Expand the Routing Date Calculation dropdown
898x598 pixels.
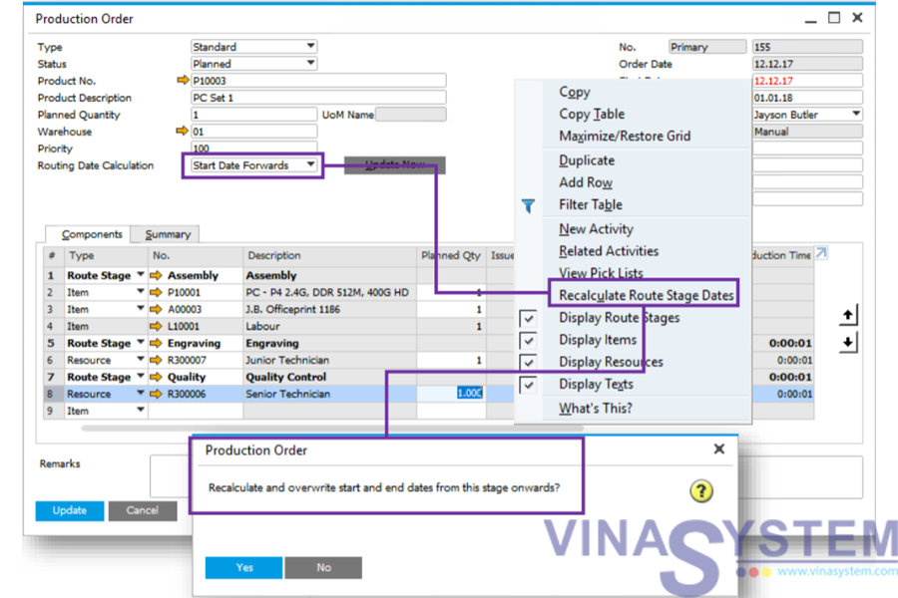(x=309, y=165)
